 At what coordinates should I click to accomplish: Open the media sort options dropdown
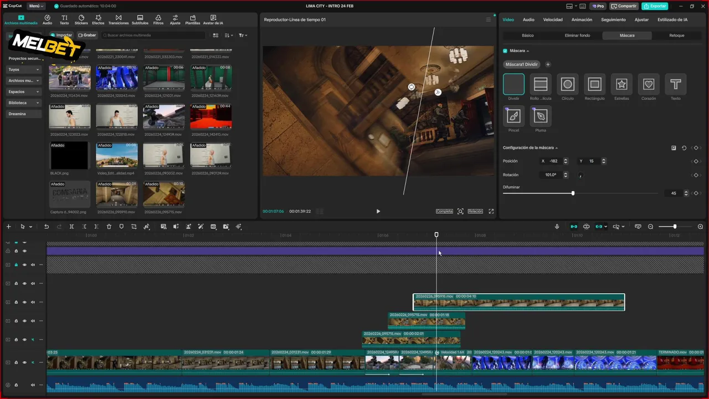[x=229, y=35]
